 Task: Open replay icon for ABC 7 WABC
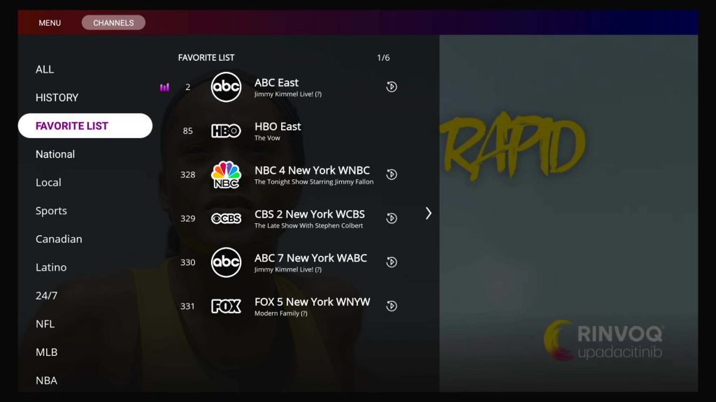pos(392,262)
